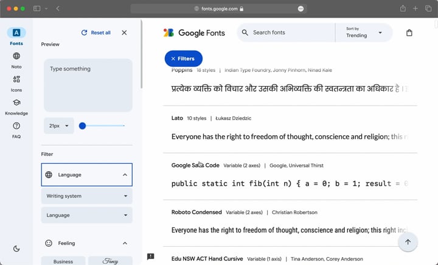Screen dimensions: 438x265
Task: Click the scroll to top arrow button
Action: [408, 242]
